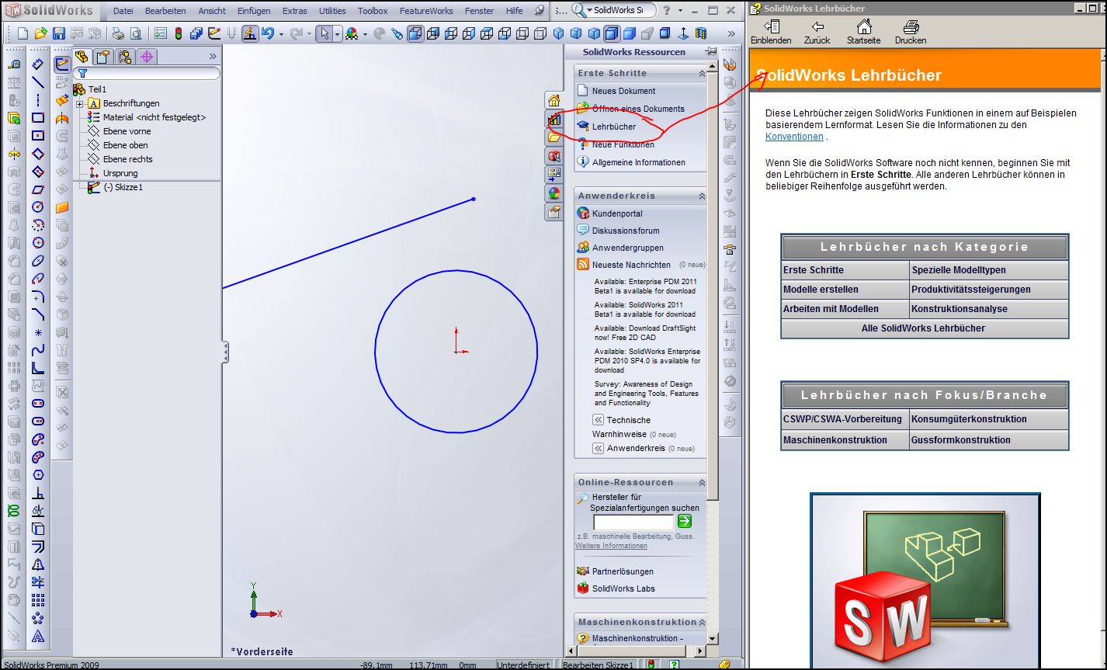Click the traffic light Rebuild icon
1107x670 pixels.
(179, 33)
